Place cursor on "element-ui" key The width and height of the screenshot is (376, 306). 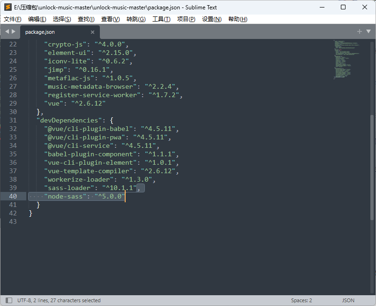click(x=67, y=53)
